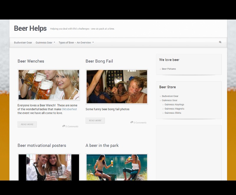Open the search magnifier icon
Viewport: 236px width, 195px height.
220,42
